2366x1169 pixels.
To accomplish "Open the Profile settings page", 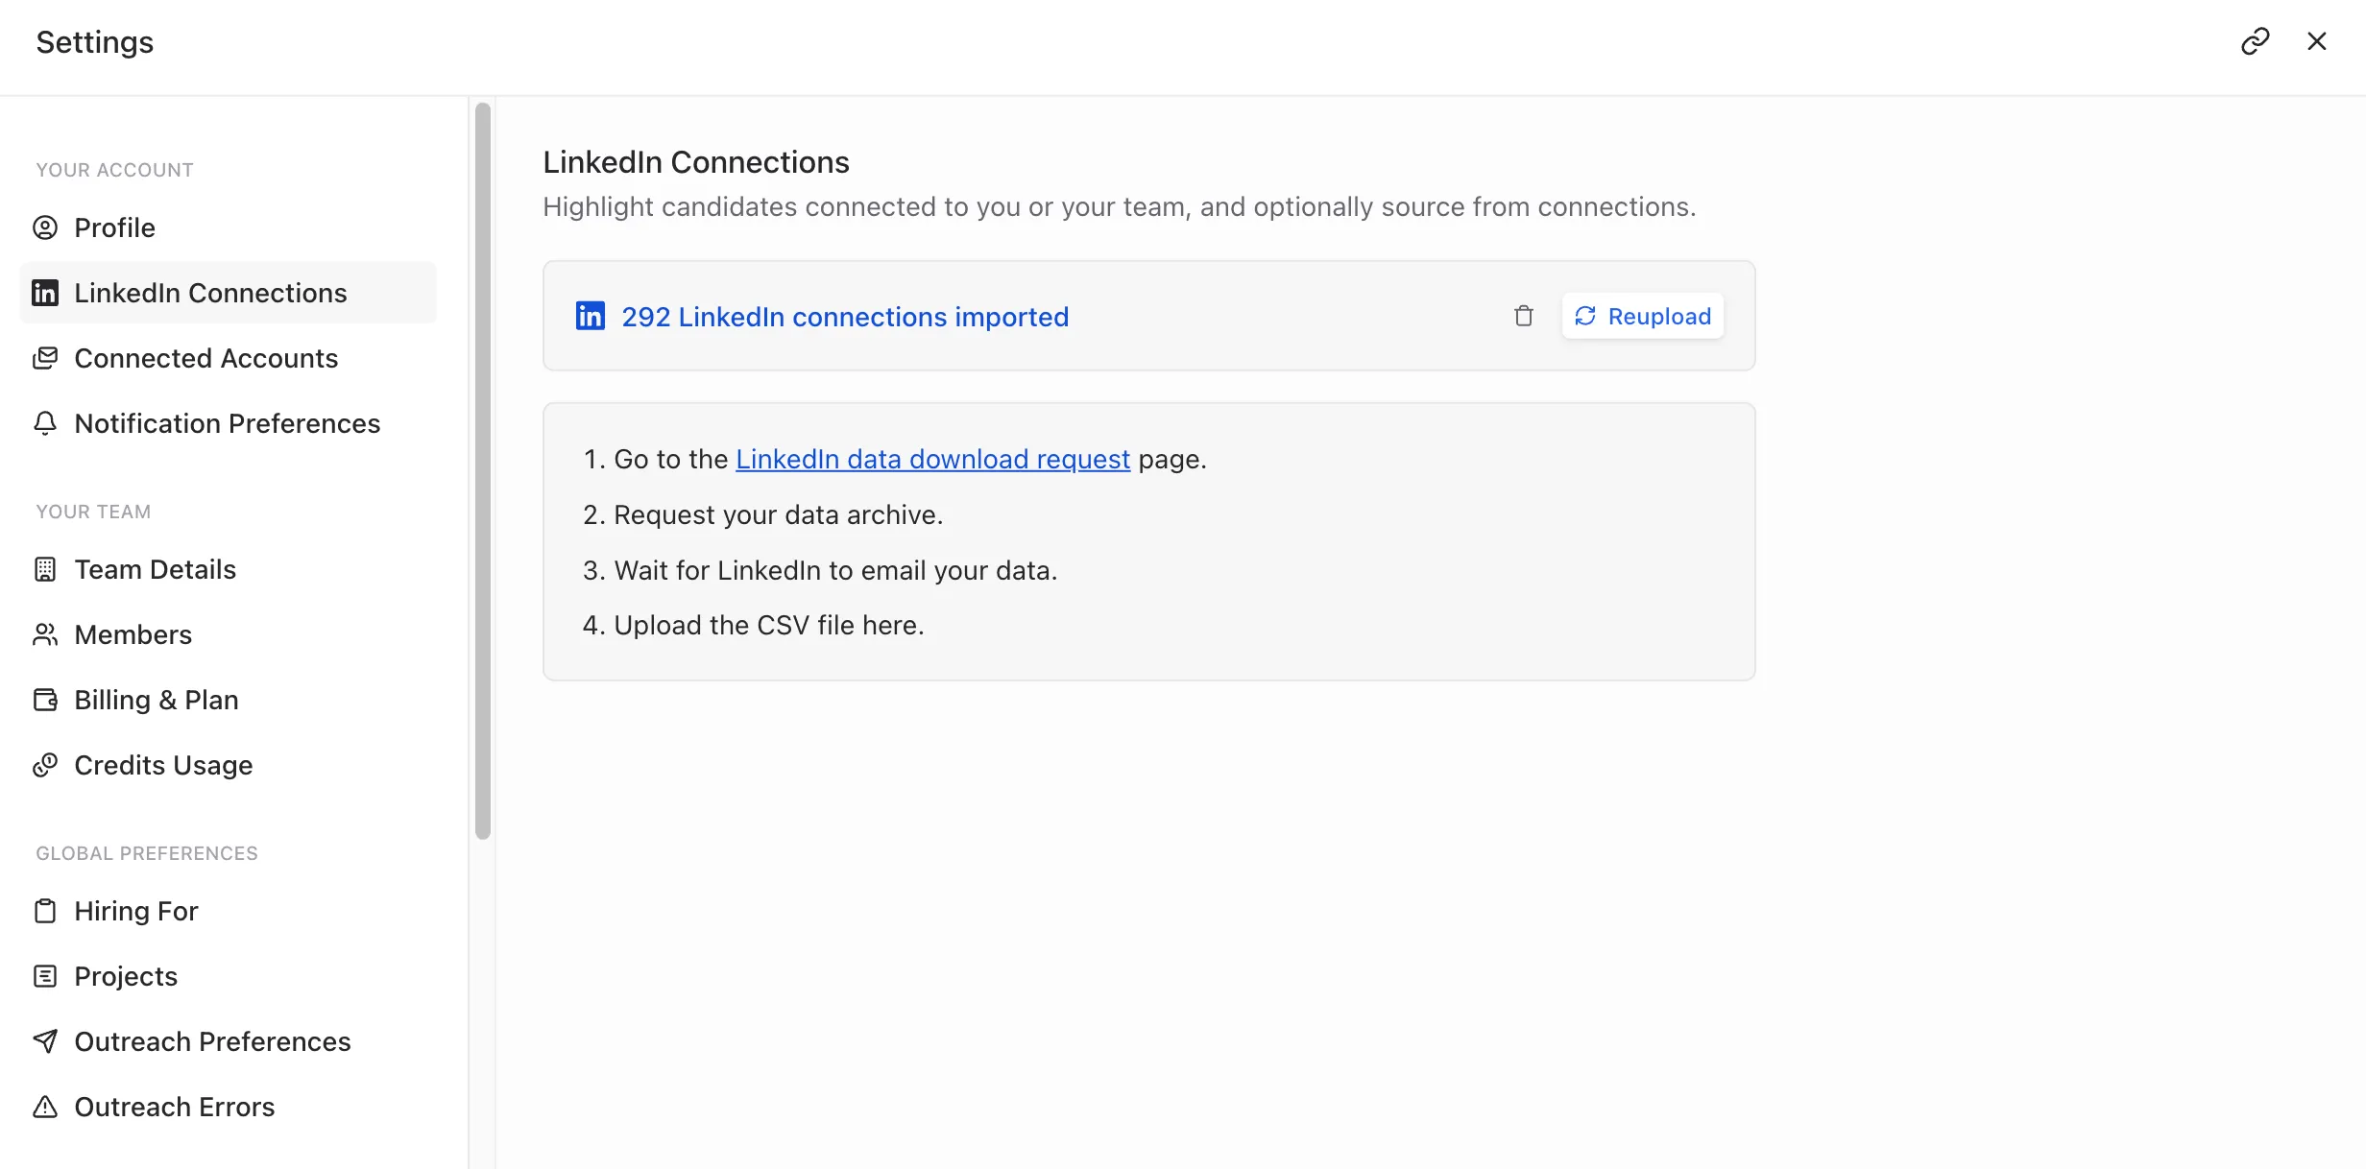I will 228,227.
